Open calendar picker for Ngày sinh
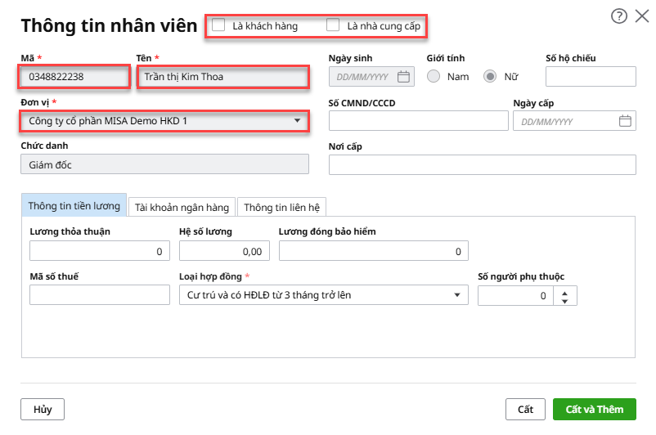 [403, 77]
